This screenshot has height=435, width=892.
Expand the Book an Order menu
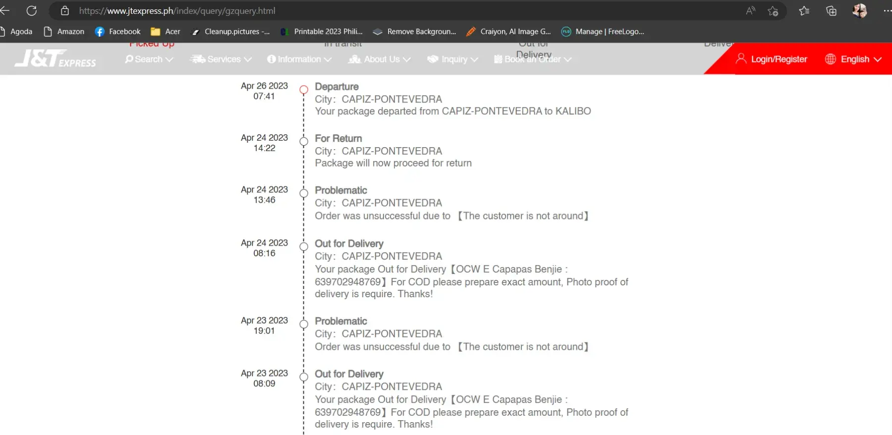(533, 59)
